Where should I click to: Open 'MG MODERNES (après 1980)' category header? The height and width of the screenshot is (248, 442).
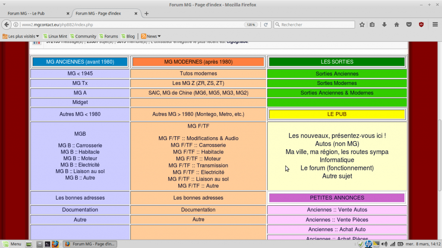pyautogui.click(x=198, y=62)
